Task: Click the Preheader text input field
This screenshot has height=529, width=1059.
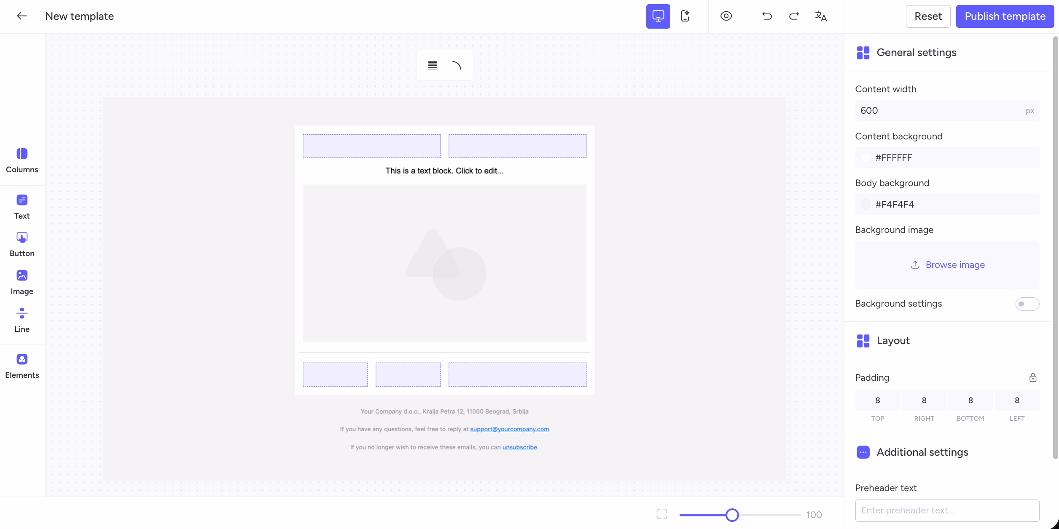Action: [x=947, y=510]
